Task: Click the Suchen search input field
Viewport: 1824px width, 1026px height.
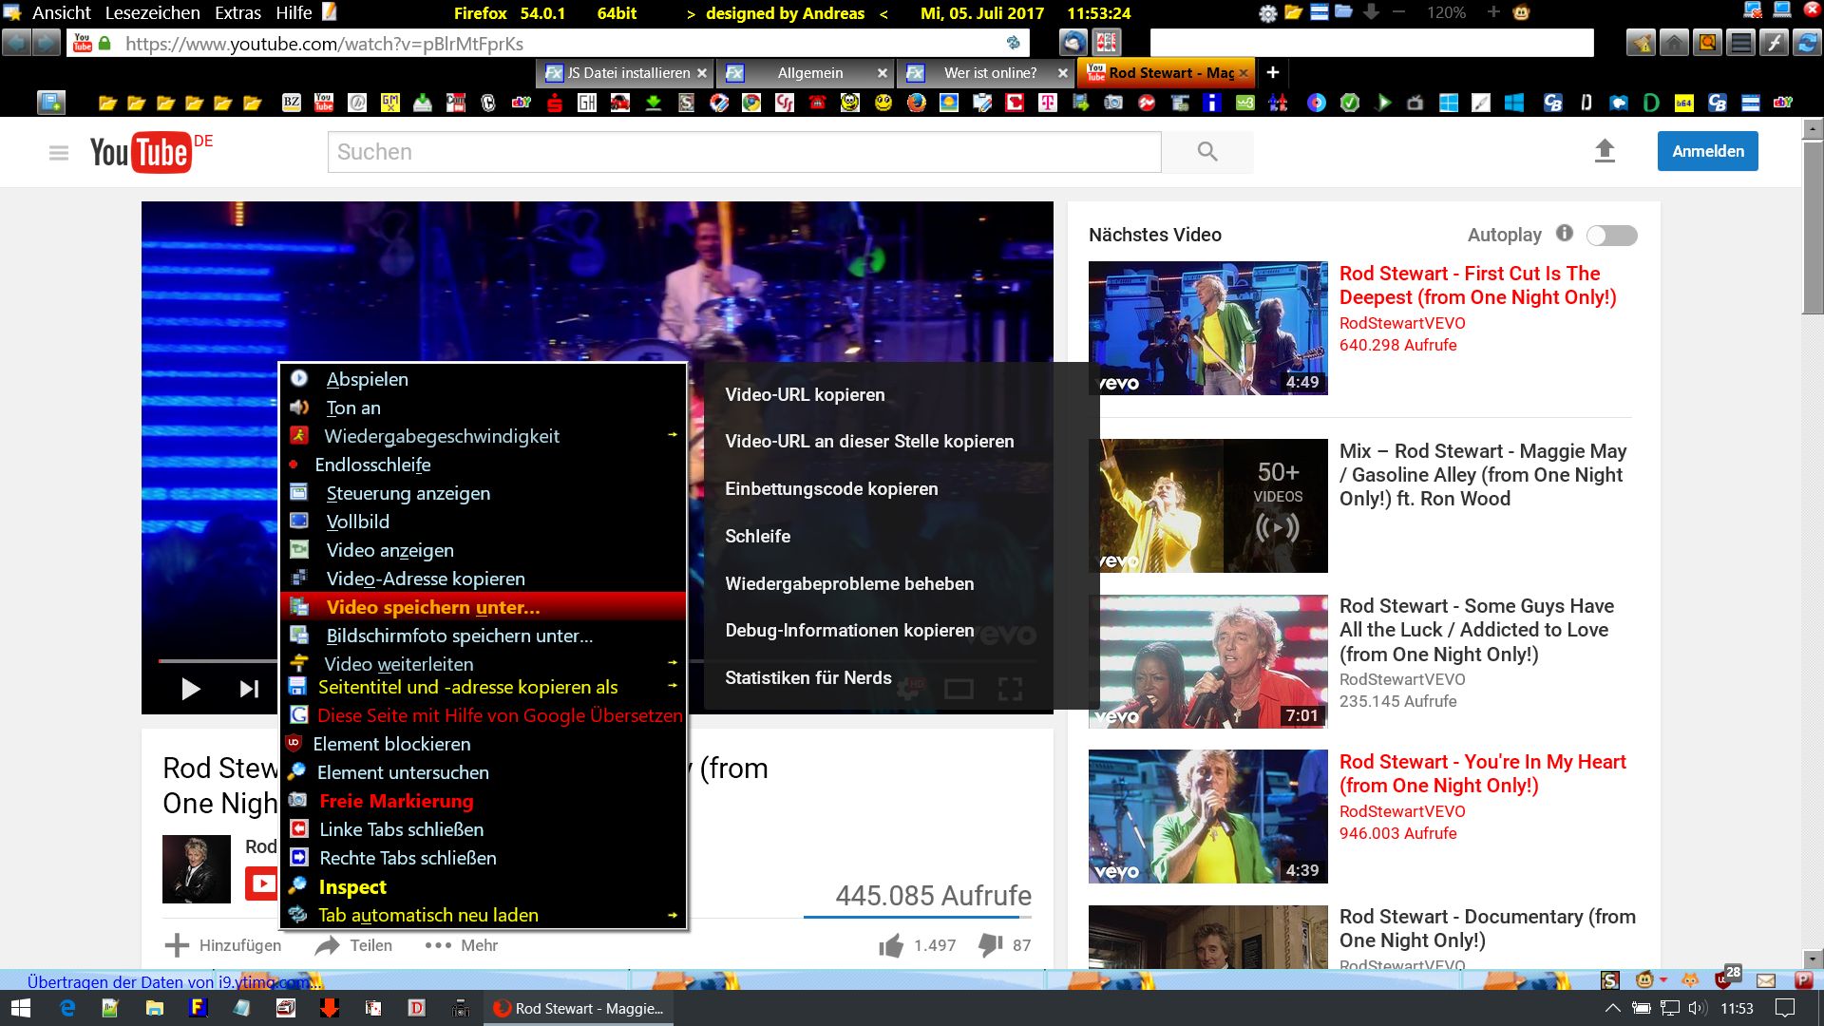Action: [743, 152]
